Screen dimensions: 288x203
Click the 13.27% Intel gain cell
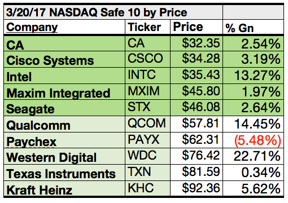(x=253, y=76)
